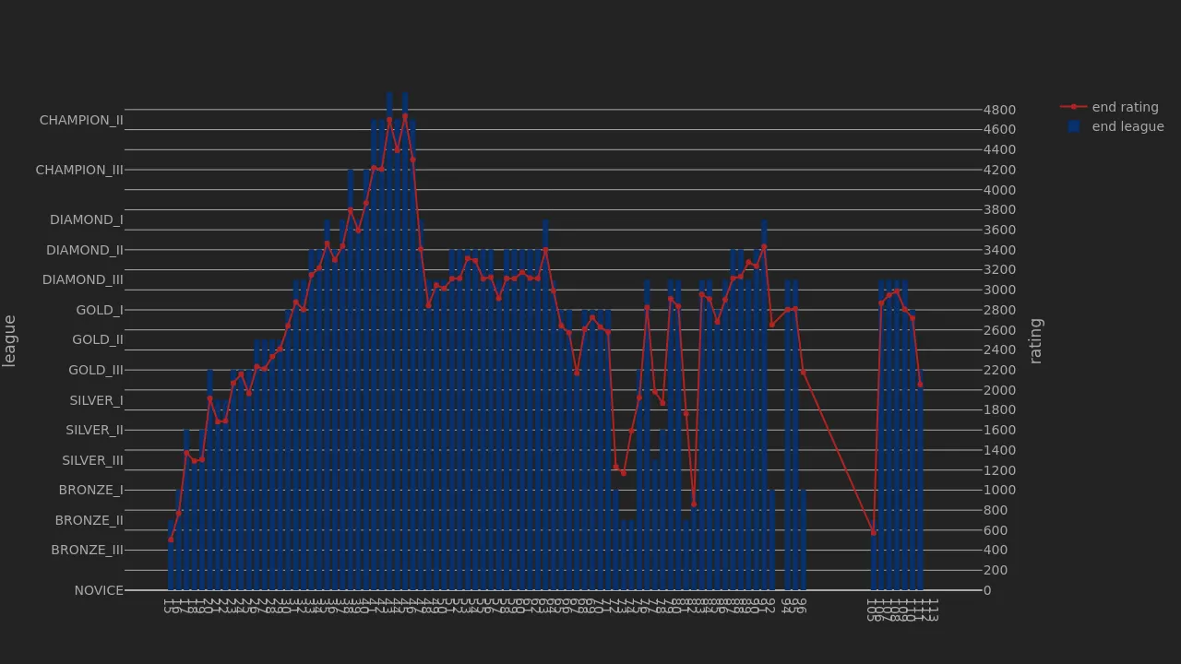Pick the BRONZE_III tick label

(x=88, y=550)
